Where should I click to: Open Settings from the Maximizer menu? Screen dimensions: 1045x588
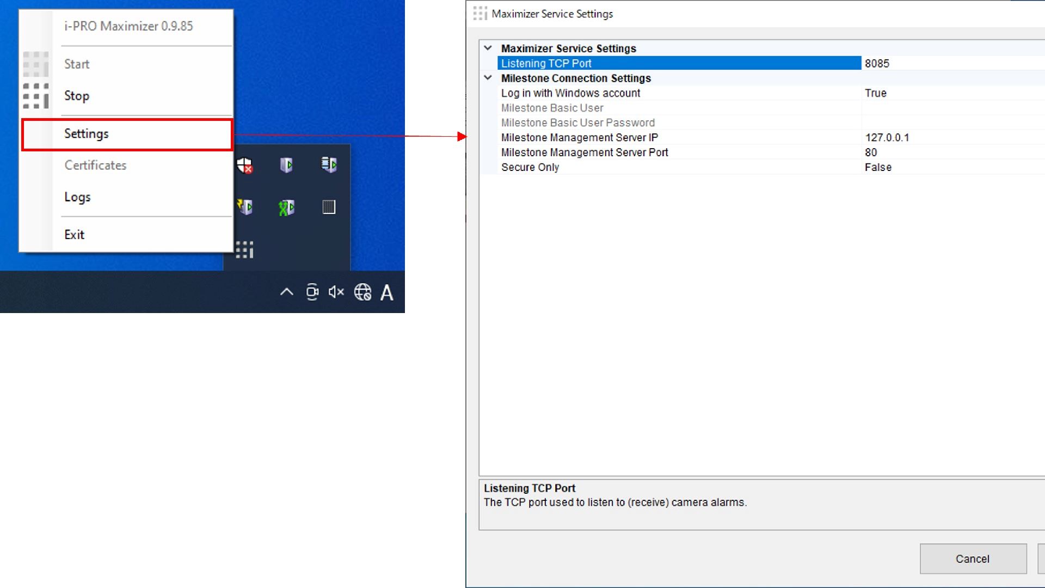127,134
